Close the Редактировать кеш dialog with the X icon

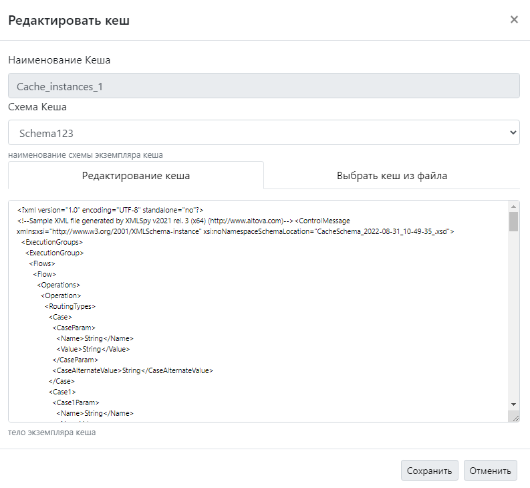click(x=514, y=19)
